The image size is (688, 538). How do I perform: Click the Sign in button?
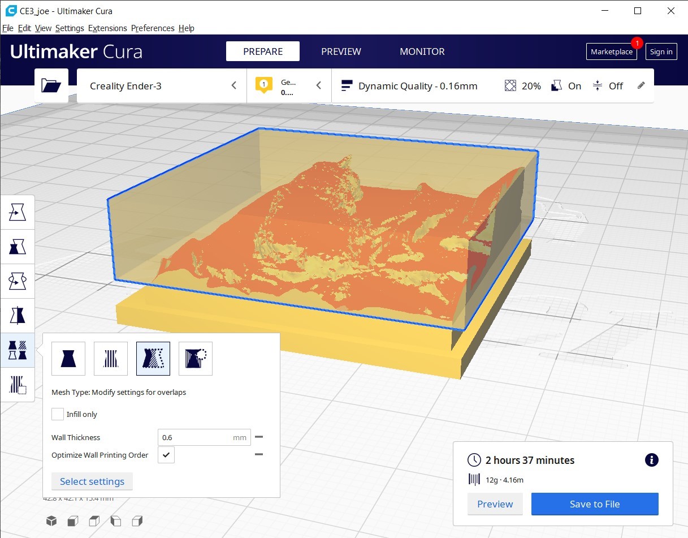click(x=661, y=51)
